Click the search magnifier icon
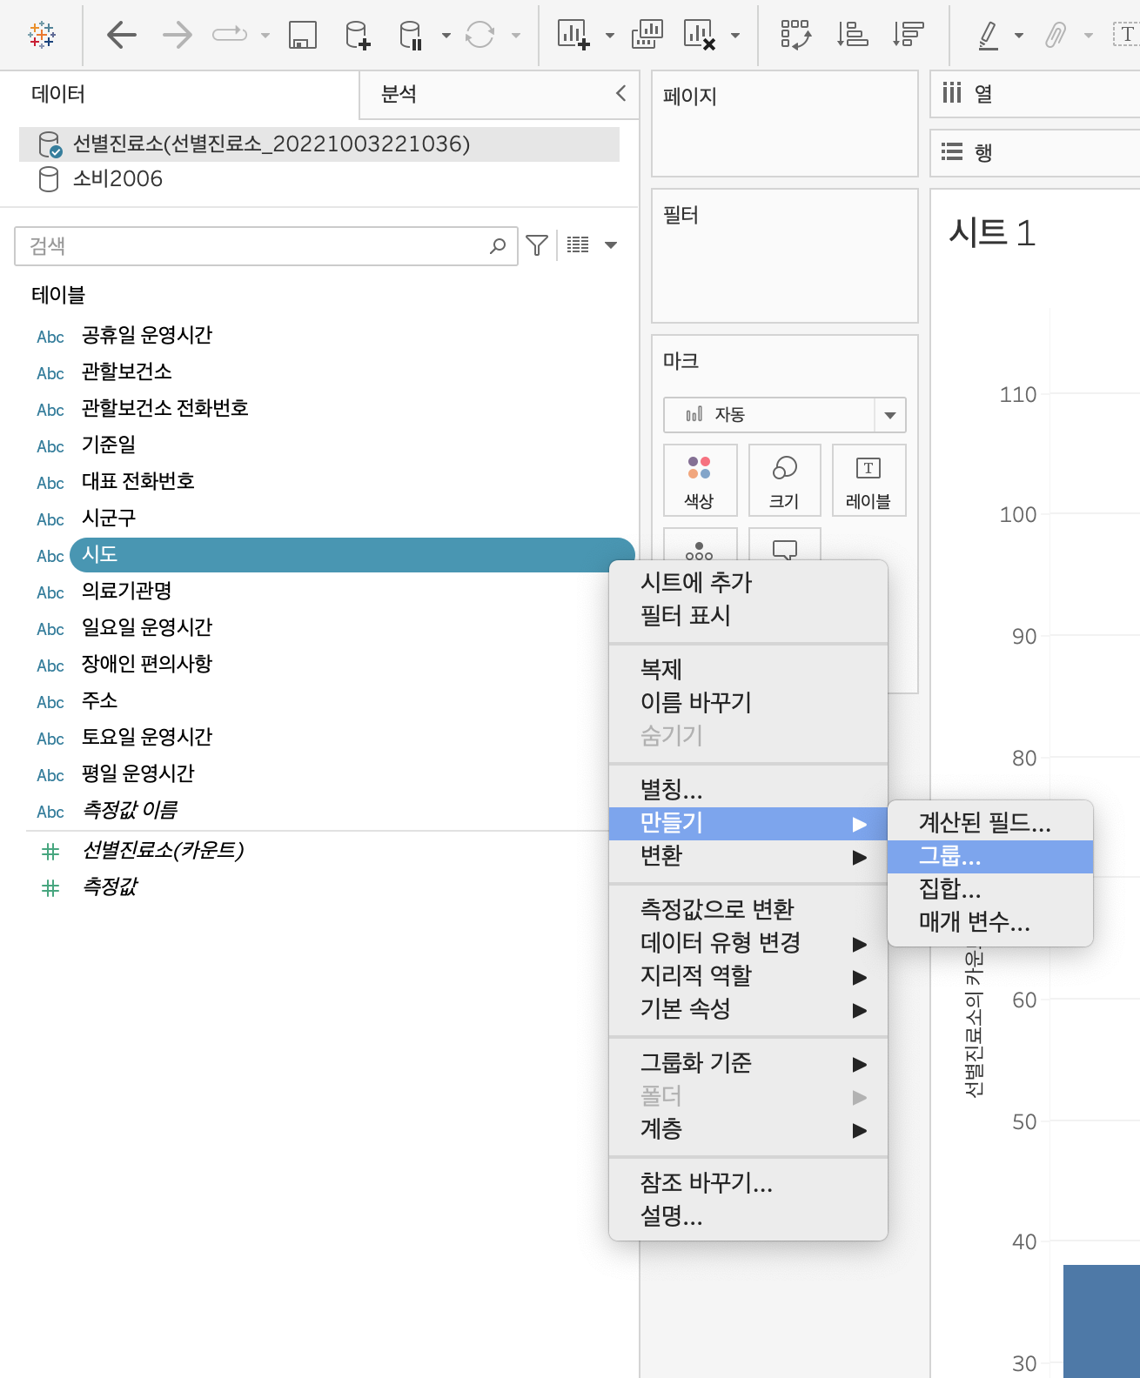Screen dimensions: 1140x1378 coord(498,246)
